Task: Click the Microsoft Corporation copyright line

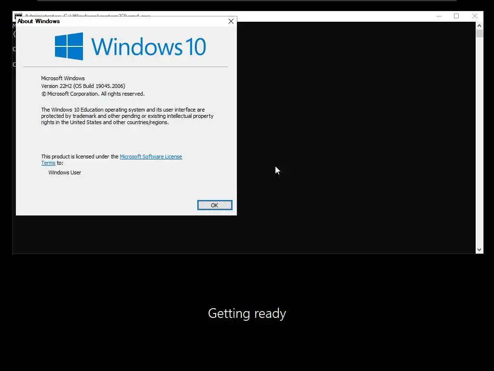Action: (x=93, y=94)
